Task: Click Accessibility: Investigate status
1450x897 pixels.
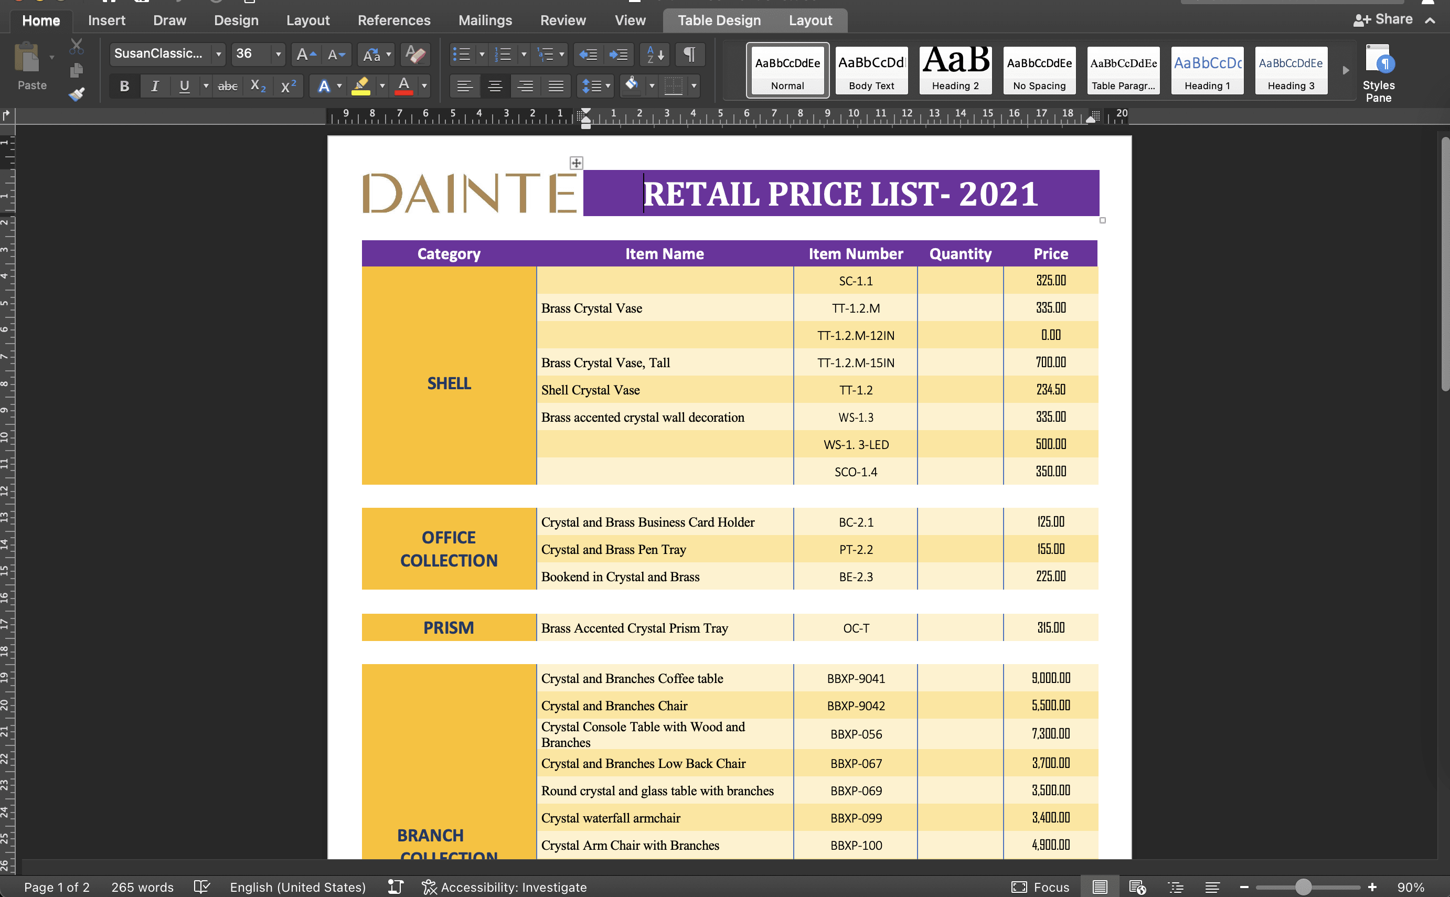Action: [504, 887]
